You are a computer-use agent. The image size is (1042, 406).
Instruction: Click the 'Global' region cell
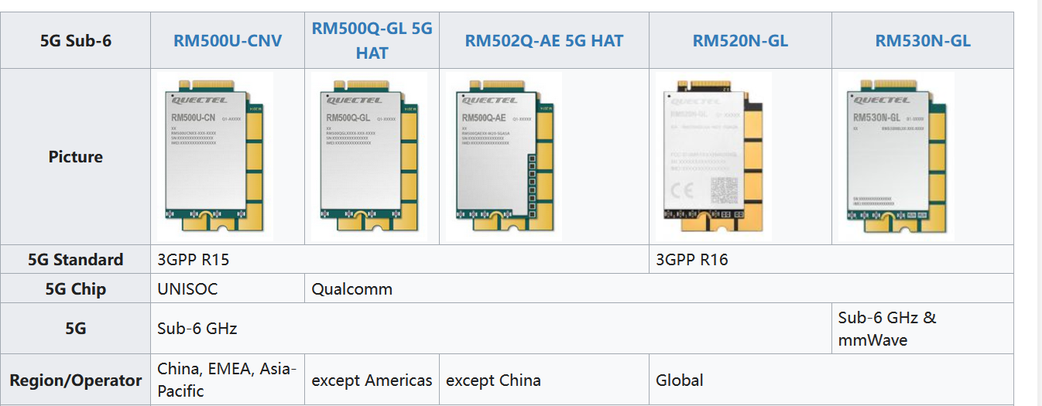pyautogui.click(x=832, y=380)
